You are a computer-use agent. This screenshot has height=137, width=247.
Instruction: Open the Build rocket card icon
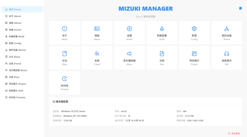[x=162, y=29]
